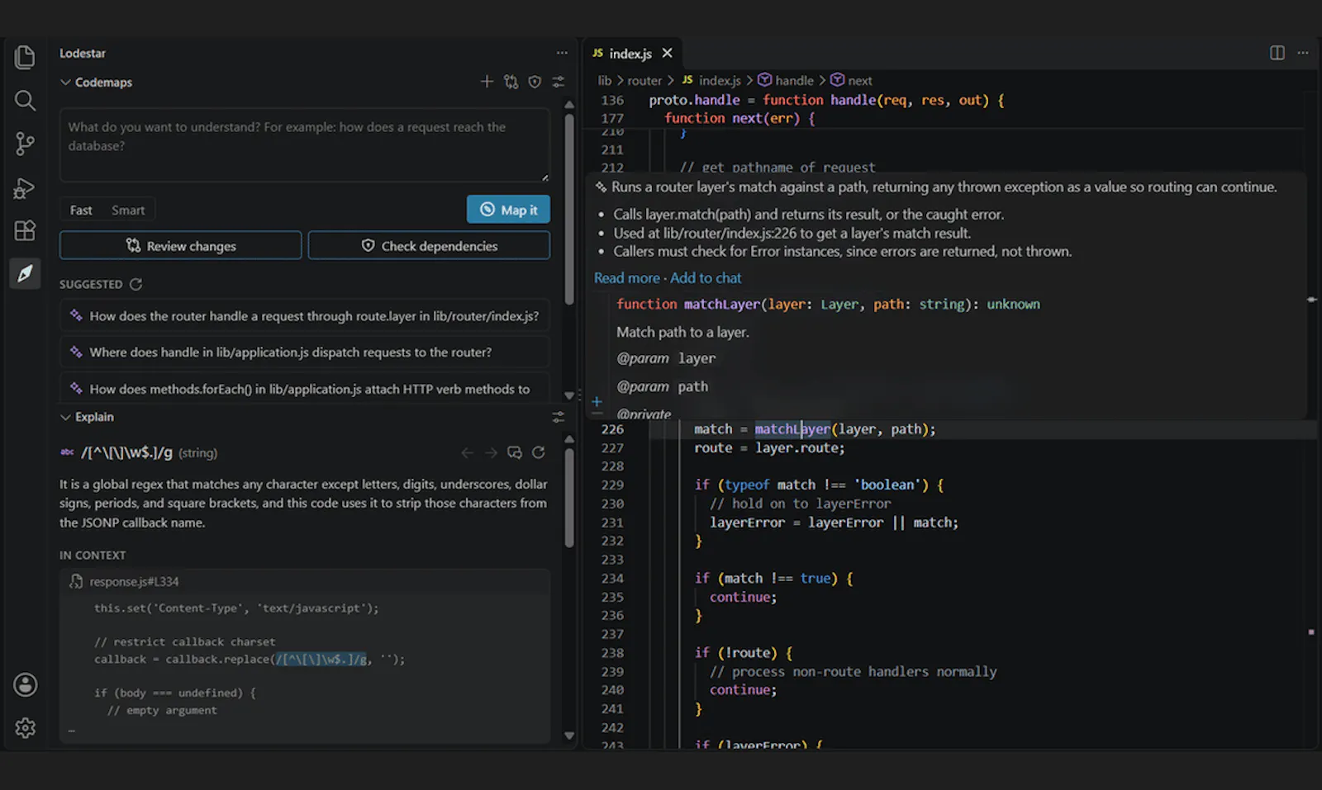
Task: Select handle in the breadcrumb
Action: 786,80
